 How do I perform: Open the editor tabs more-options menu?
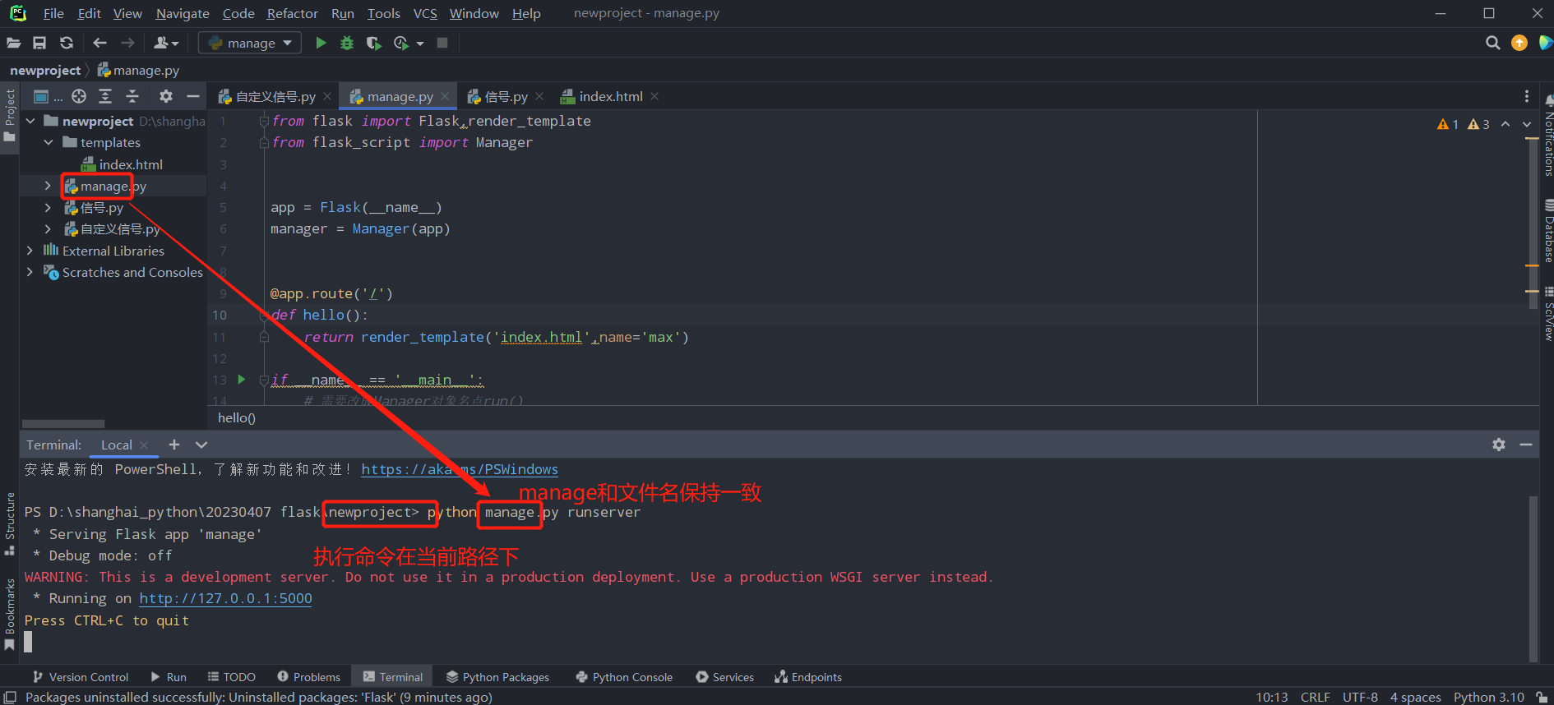[x=1527, y=96]
